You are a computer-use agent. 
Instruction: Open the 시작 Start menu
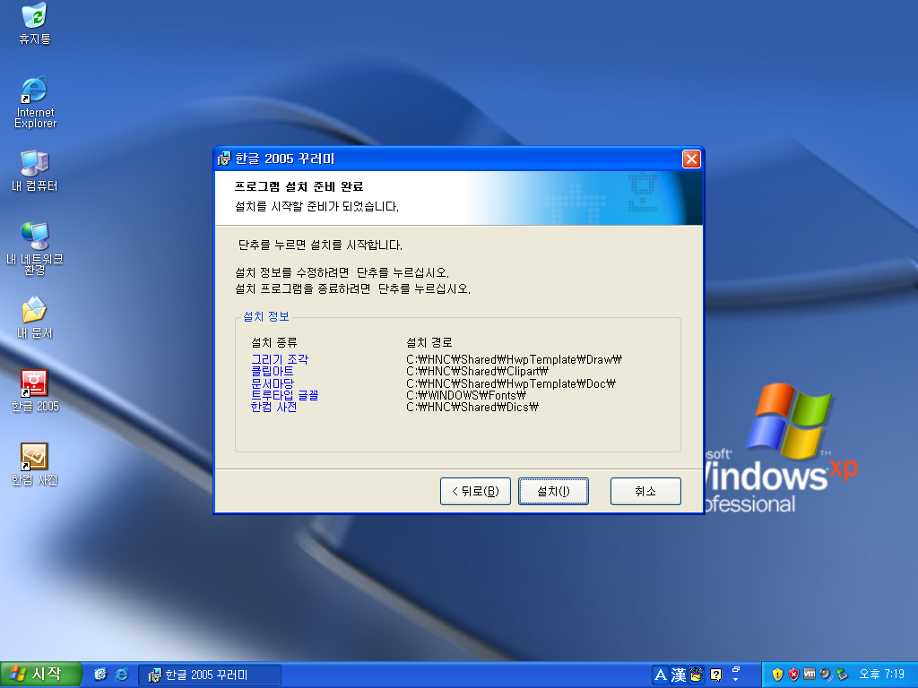pyautogui.click(x=39, y=674)
